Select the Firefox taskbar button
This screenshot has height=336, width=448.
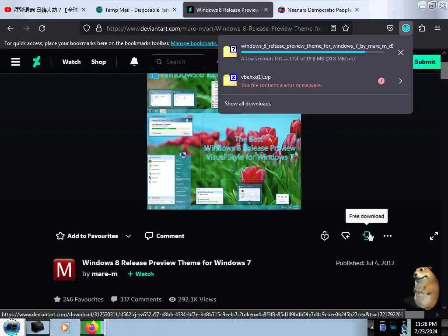pos(92,327)
